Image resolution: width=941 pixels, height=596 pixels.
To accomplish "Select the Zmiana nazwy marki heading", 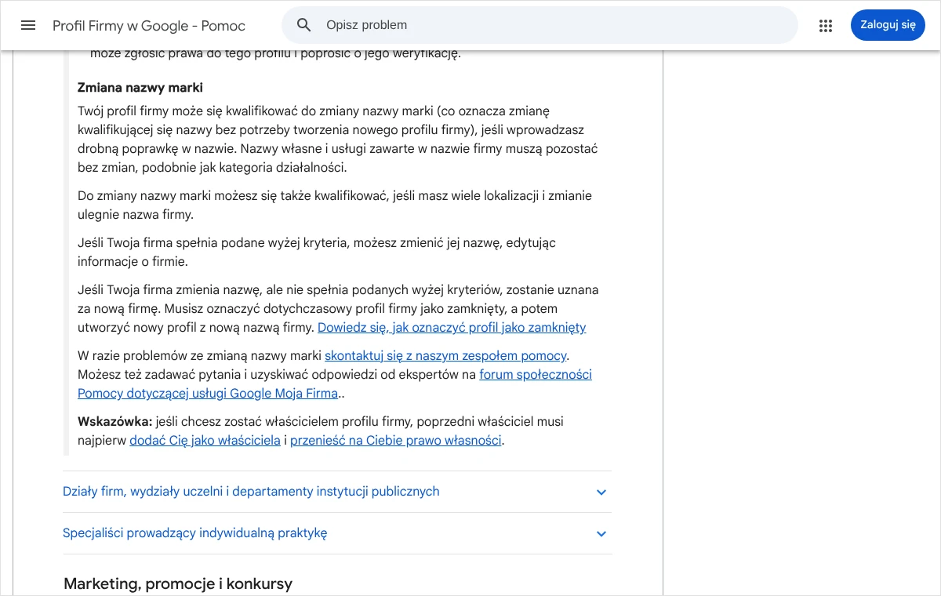I will pyautogui.click(x=140, y=87).
